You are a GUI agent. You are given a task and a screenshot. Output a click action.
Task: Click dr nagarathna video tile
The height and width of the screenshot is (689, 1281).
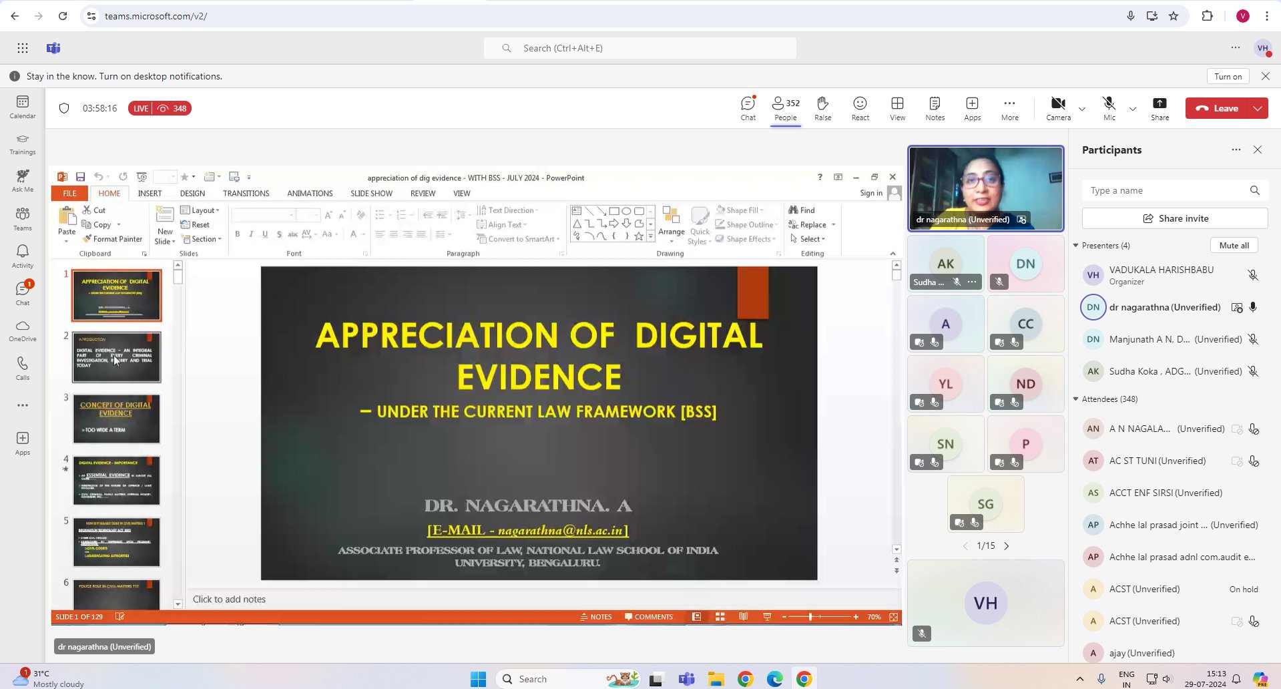pyautogui.click(x=985, y=188)
